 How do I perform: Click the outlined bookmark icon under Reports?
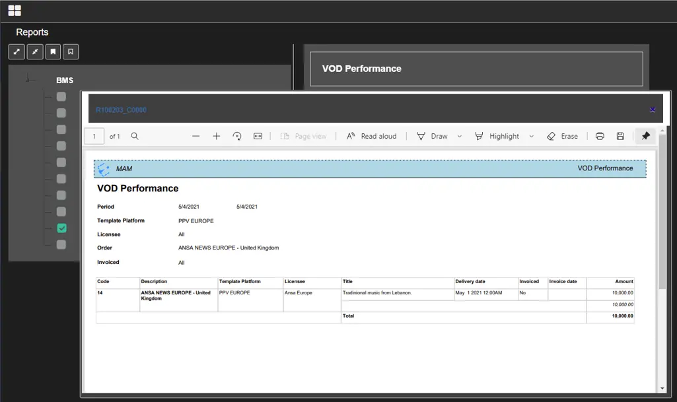[x=71, y=51]
